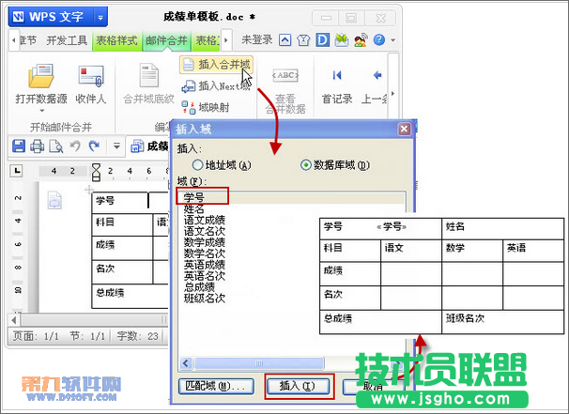Image resolution: width=569 pixels, height=414 pixels.
Task: Switch to the partially shown 表格 tab
Action: [x=208, y=40]
